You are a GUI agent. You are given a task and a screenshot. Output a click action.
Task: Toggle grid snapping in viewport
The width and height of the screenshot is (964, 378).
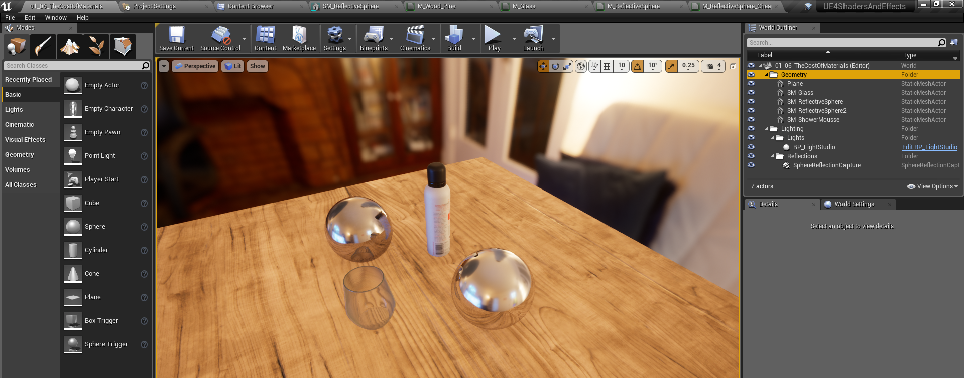tap(607, 66)
